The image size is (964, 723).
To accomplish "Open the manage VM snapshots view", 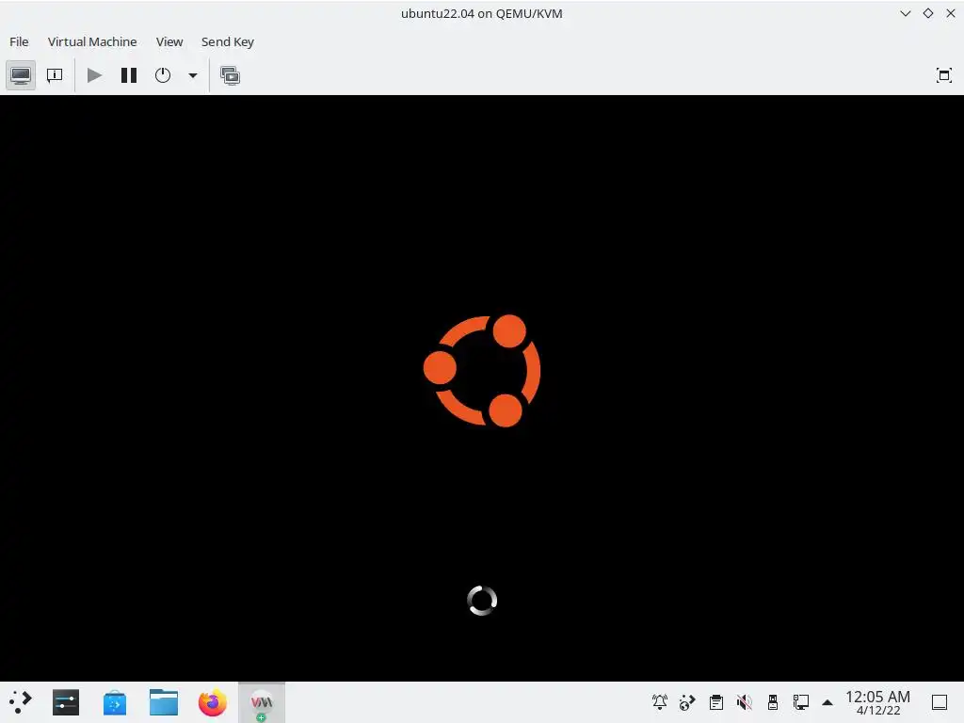I will 230,75.
